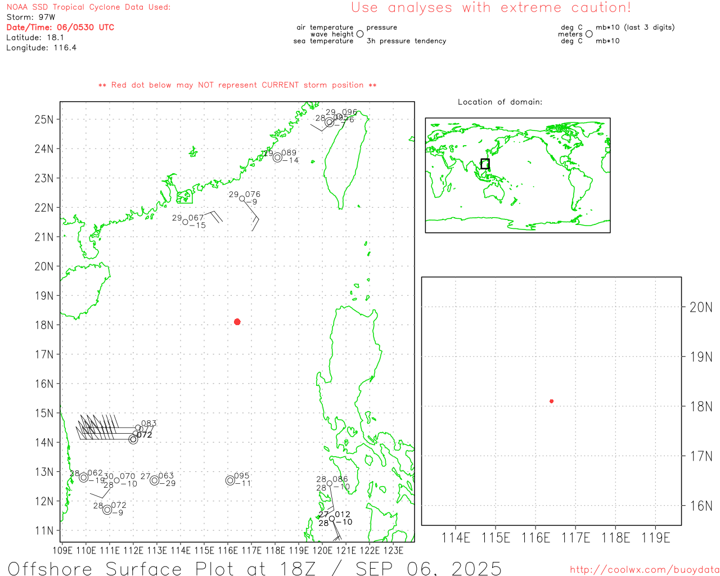Viewport: 720px width, 576px height.
Task: Click sea temperature legend label
Action: pos(323,41)
